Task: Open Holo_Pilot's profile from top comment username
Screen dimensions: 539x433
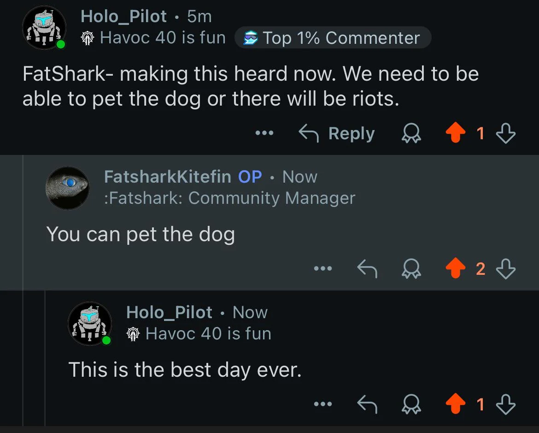Action: [123, 17]
